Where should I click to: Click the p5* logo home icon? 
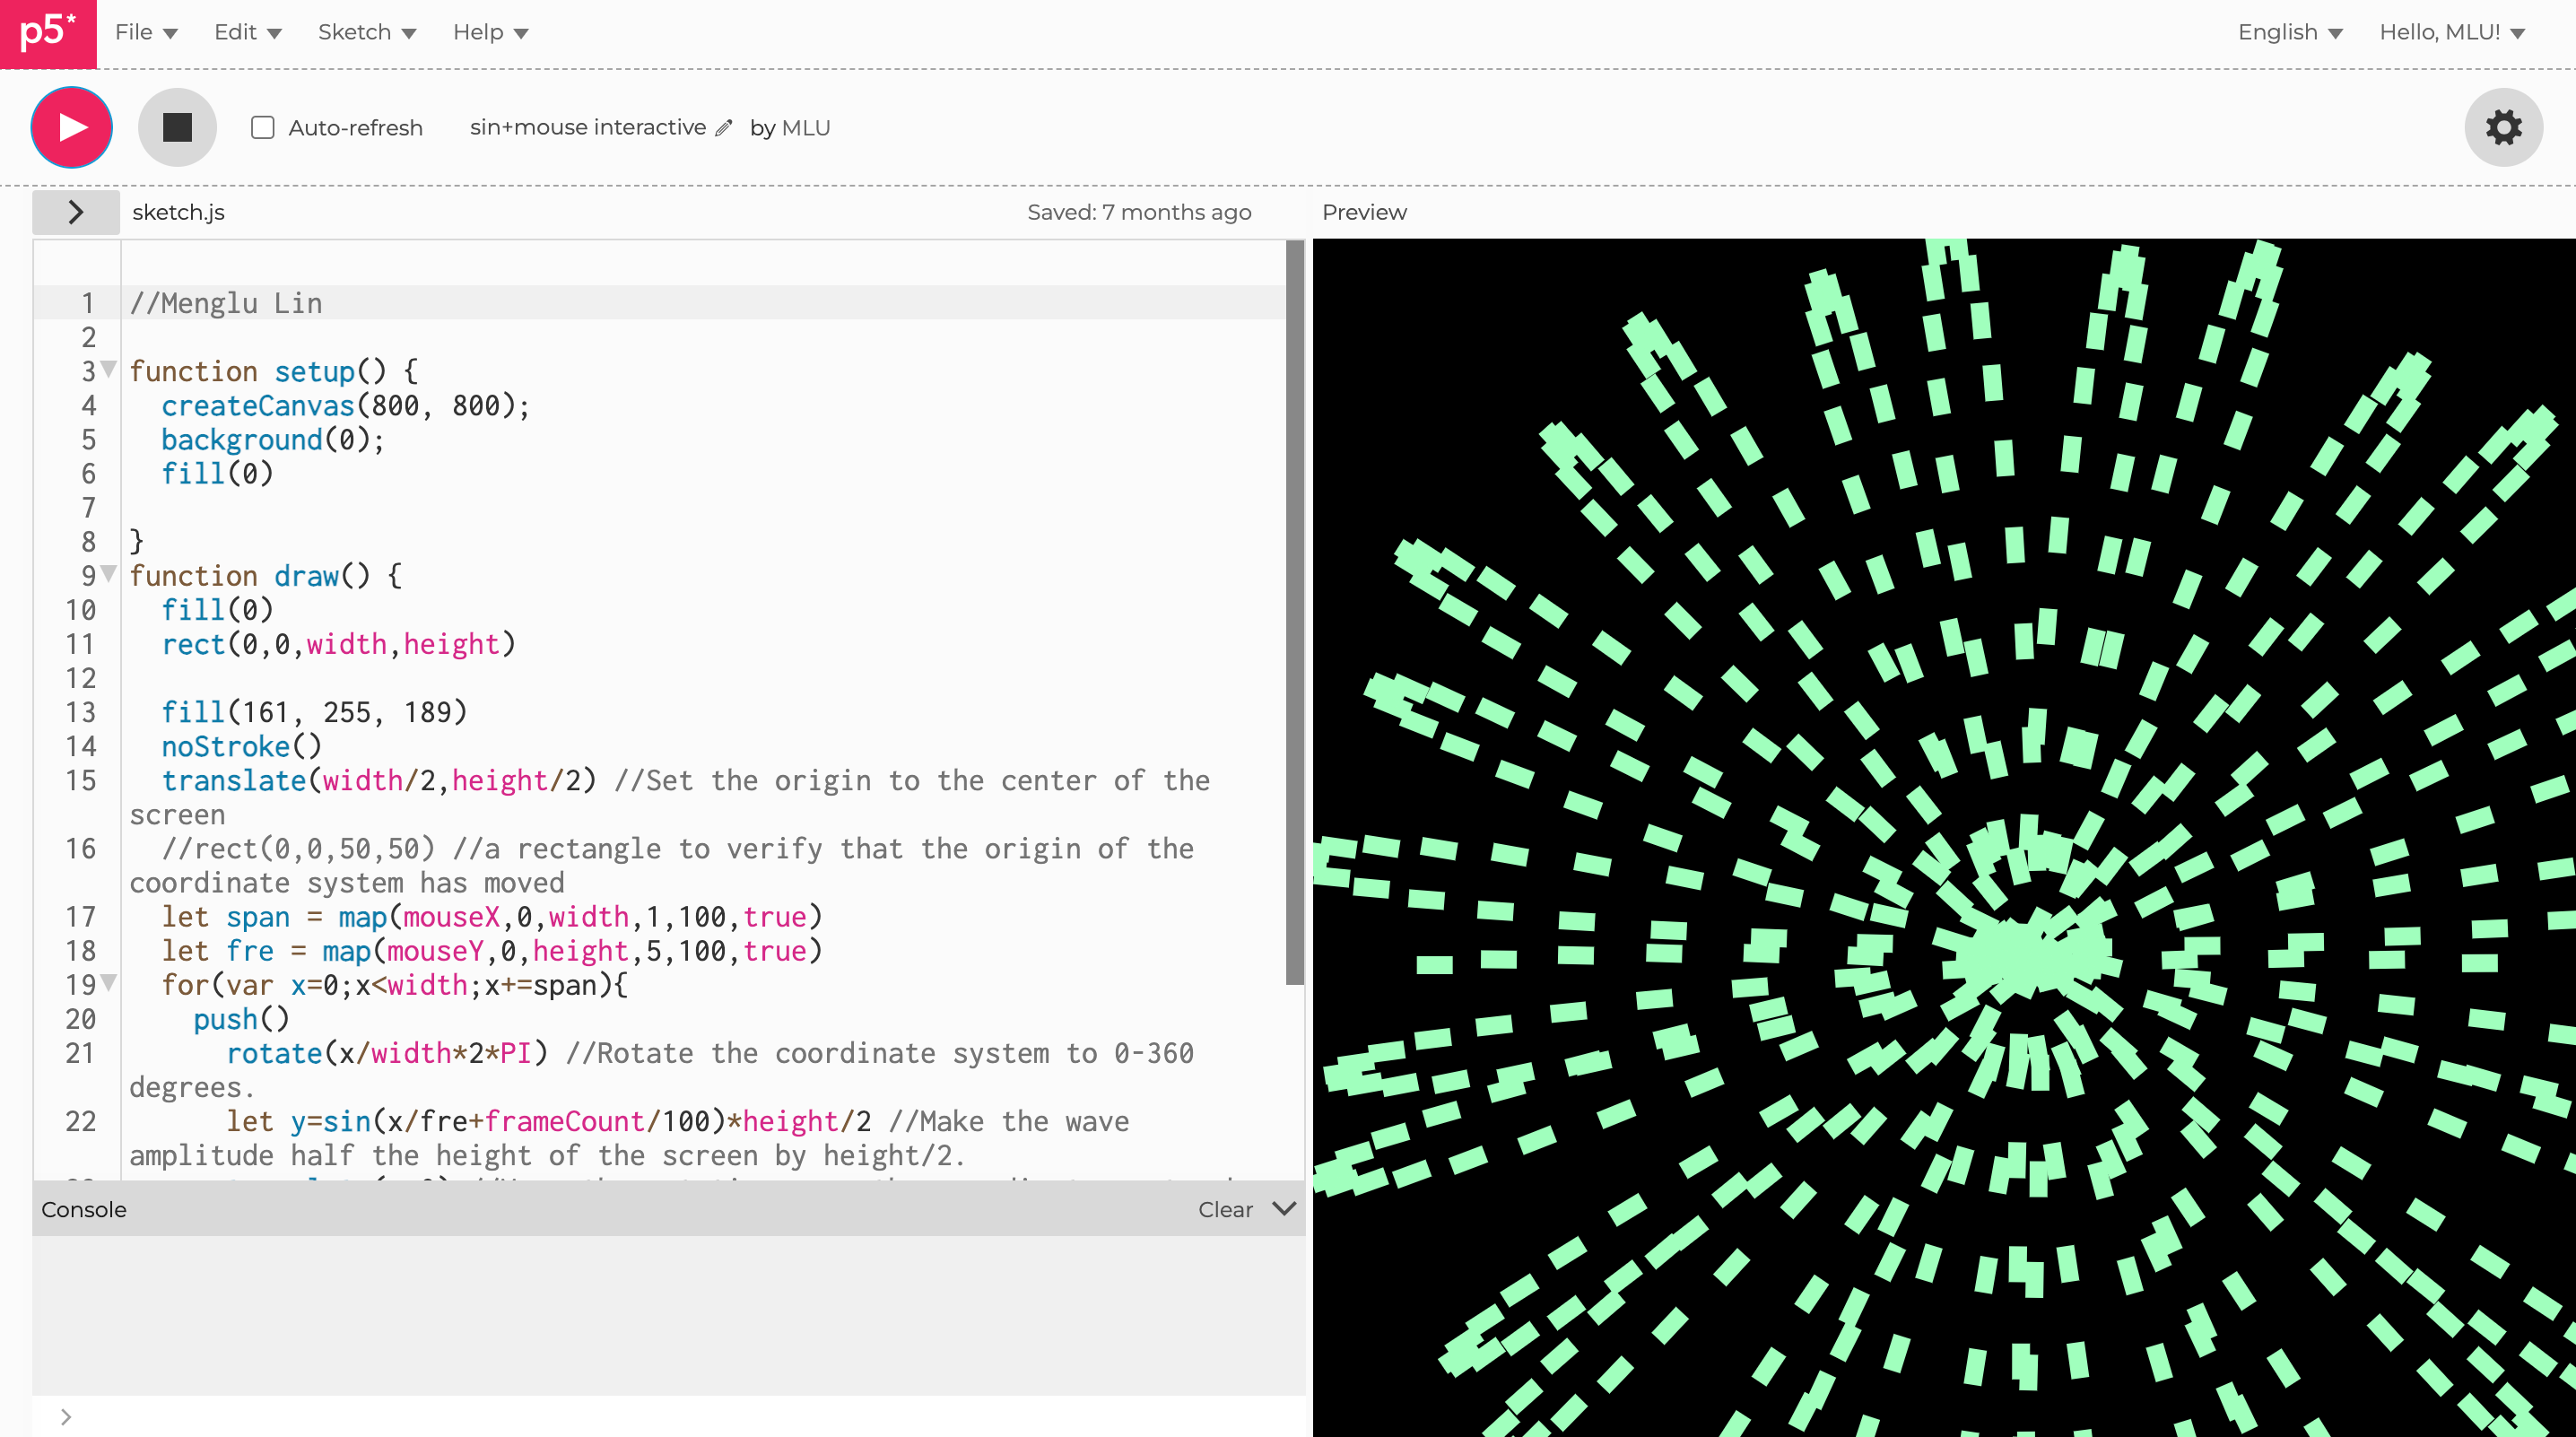(x=47, y=33)
